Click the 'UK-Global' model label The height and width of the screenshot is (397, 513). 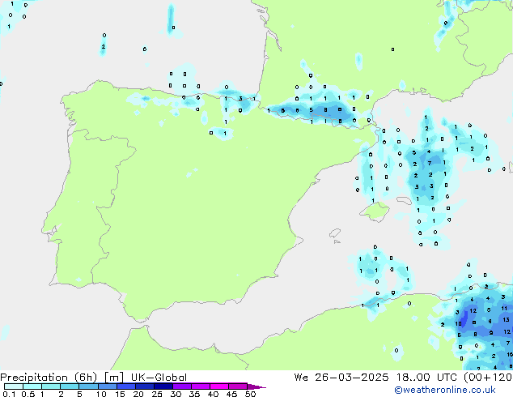(x=159, y=378)
